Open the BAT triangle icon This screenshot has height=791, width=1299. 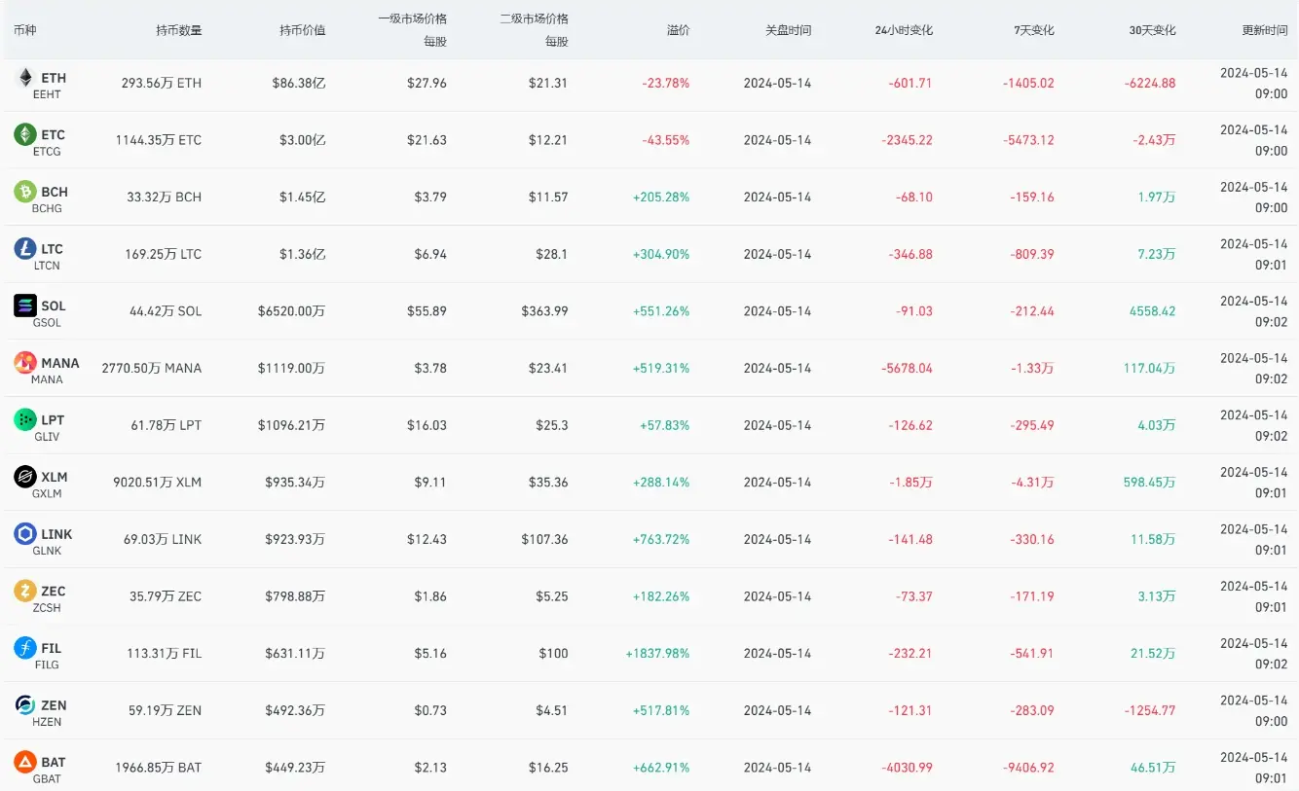pyautogui.click(x=25, y=763)
